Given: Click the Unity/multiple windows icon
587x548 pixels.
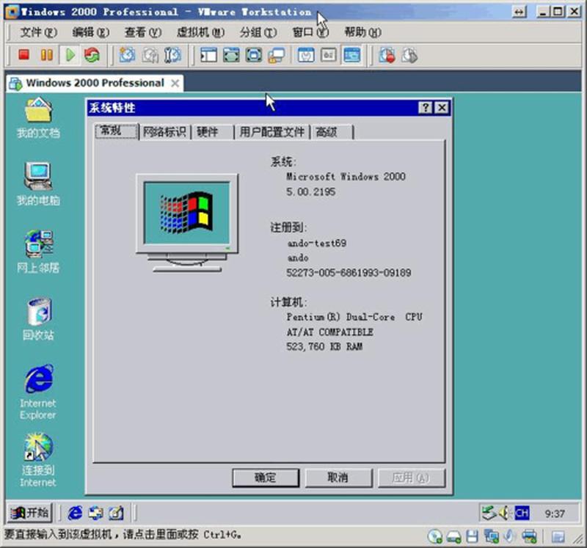Looking at the screenshot, I should click(x=277, y=55).
